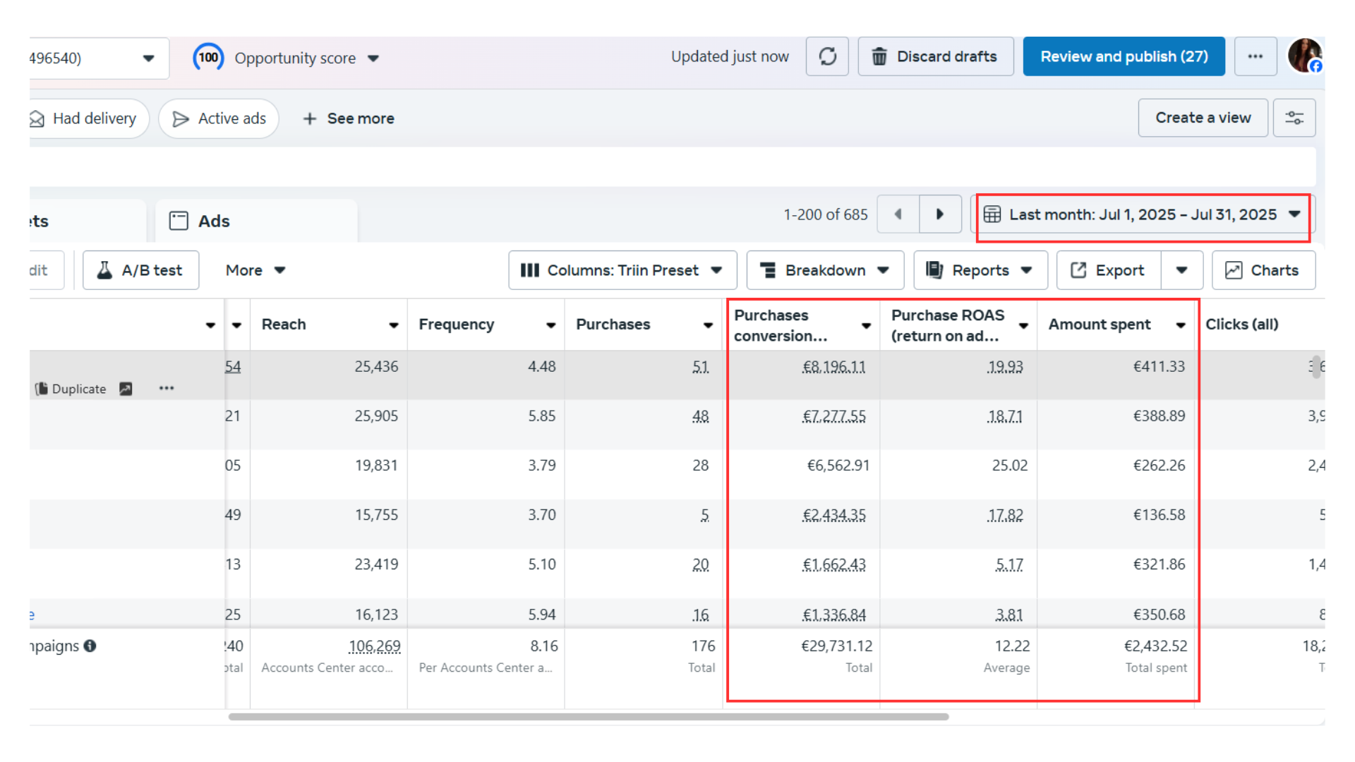The width and height of the screenshot is (1355, 762).
Task: Open Purchases conversion column menu arrow
Action: tap(866, 325)
